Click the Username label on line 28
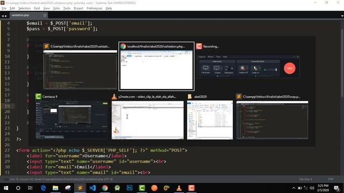 click(76, 156)
